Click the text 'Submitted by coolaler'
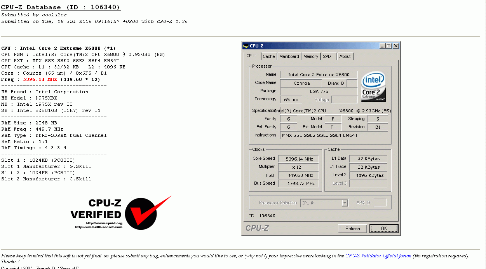This screenshot has width=486, height=269. coord(34,15)
